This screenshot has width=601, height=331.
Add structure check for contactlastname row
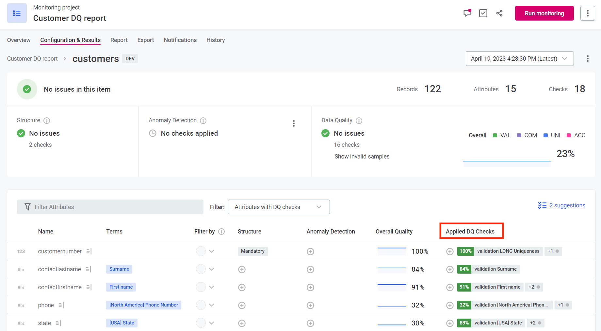[242, 269]
